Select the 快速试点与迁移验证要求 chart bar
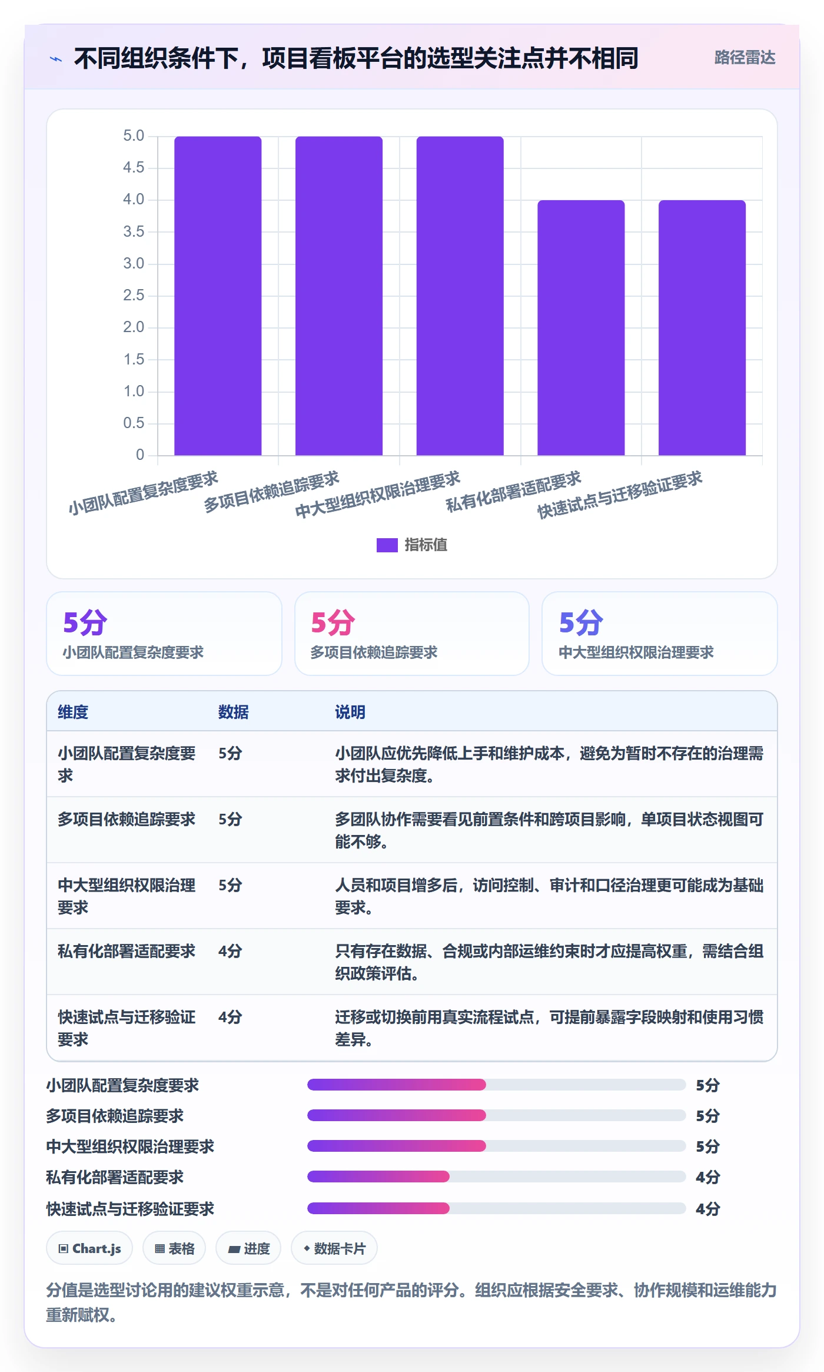Image resolution: width=824 pixels, height=1372 pixels. coord(702,327)
